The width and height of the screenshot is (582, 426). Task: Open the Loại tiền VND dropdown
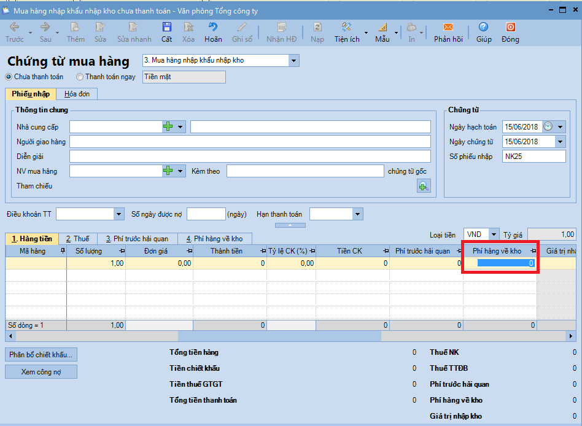[x=494, y=234]
